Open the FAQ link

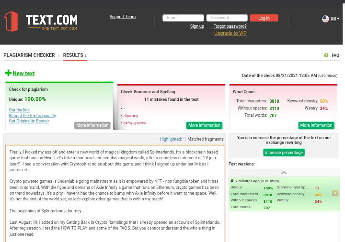(335, 55)
